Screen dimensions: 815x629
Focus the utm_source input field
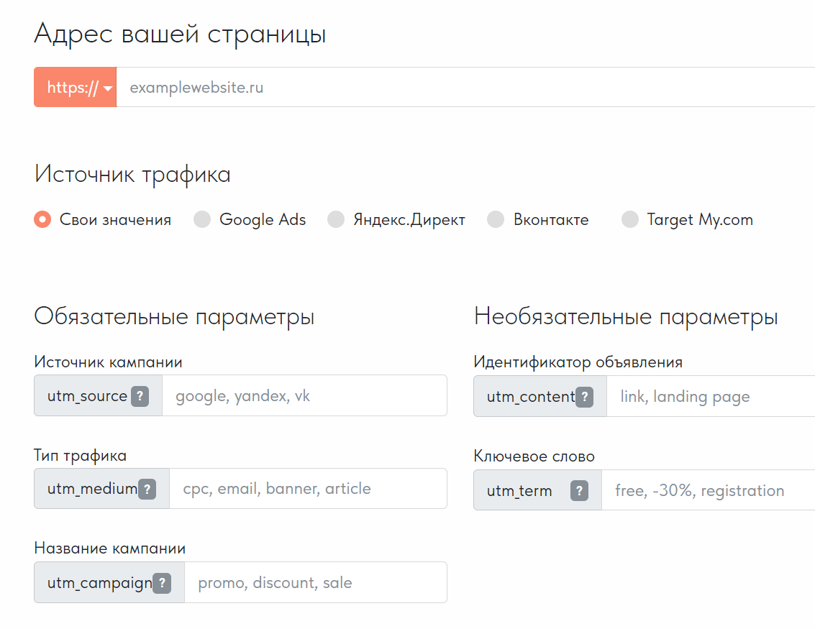(304, 396)
